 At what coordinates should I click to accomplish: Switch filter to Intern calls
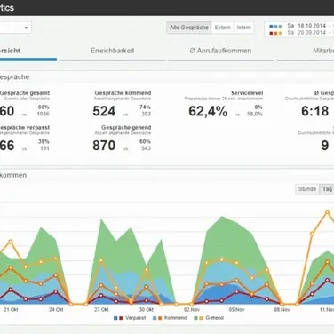point(243,28)
